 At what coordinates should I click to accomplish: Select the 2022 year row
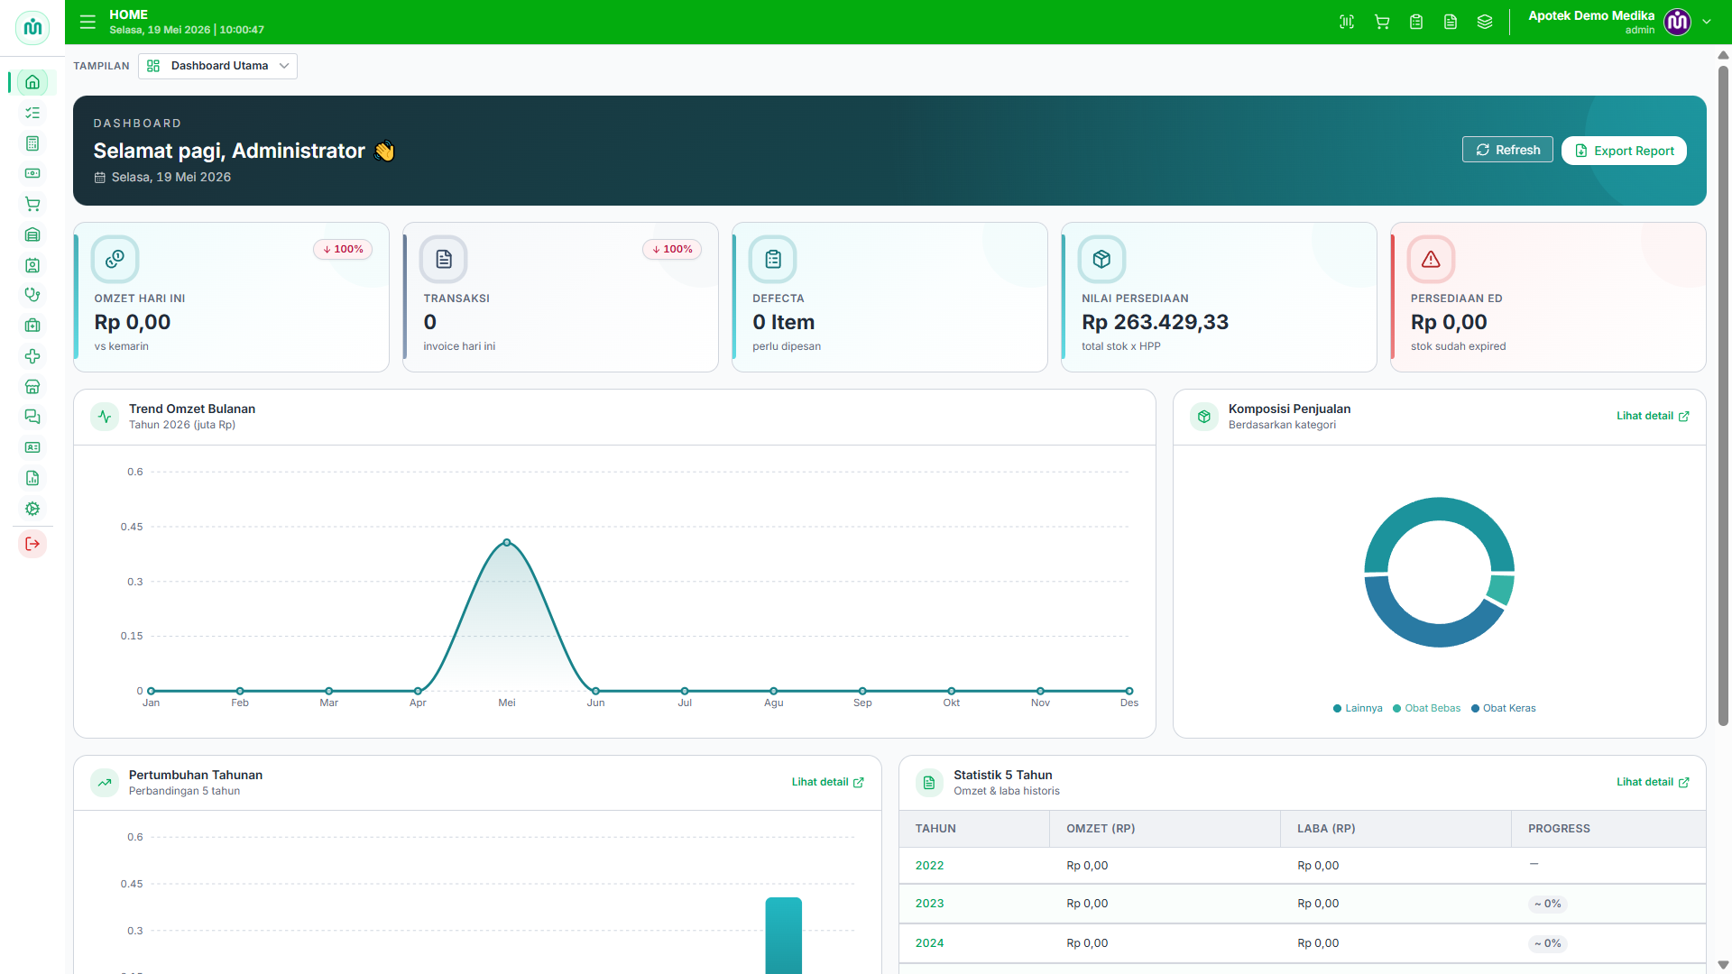coord(1302,866)
